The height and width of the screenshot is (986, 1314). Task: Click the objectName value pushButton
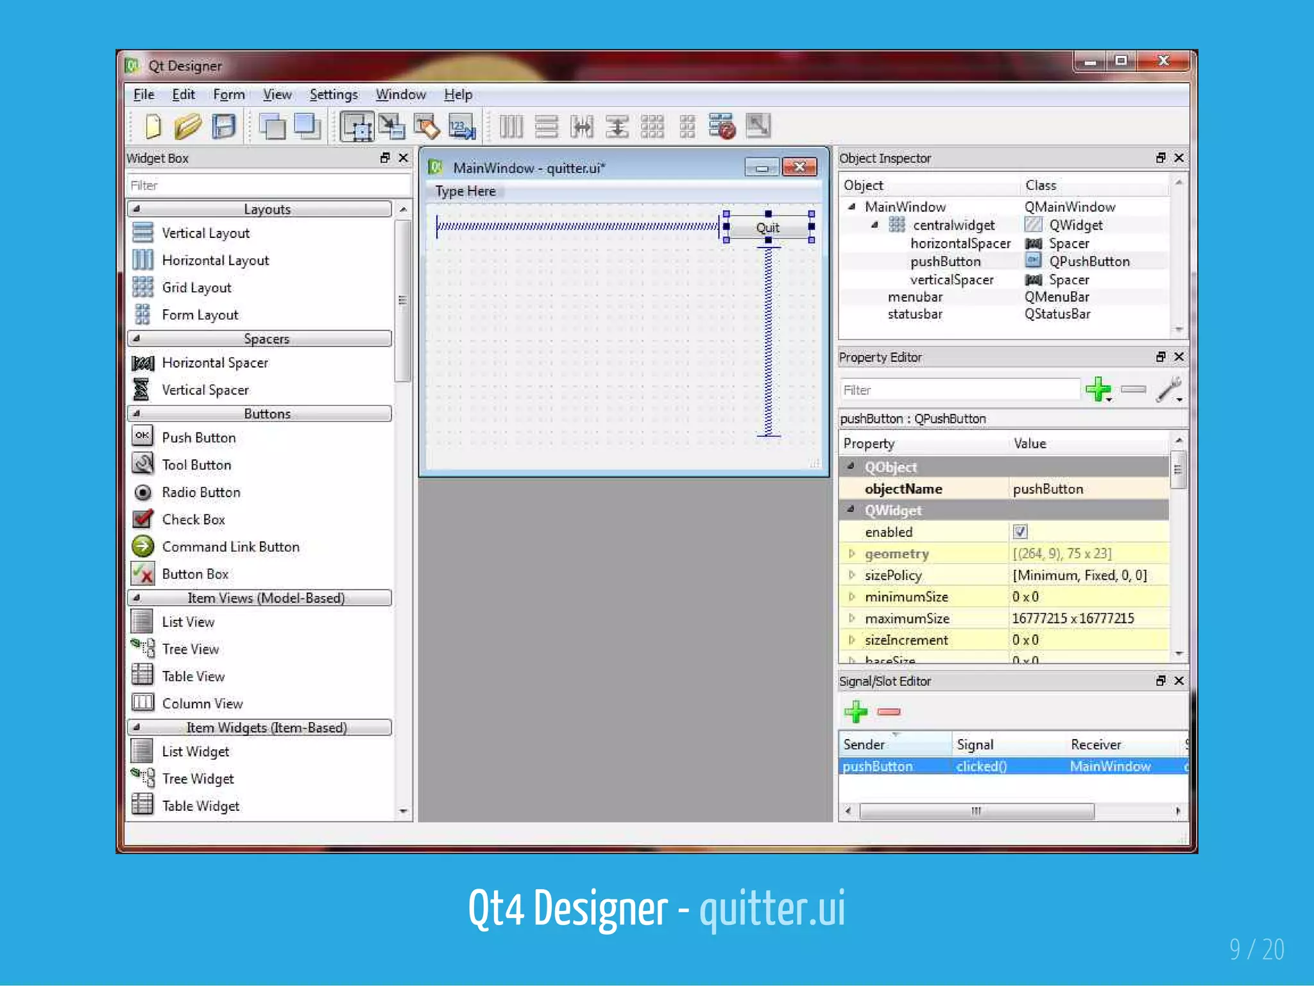pos(1048,489)
